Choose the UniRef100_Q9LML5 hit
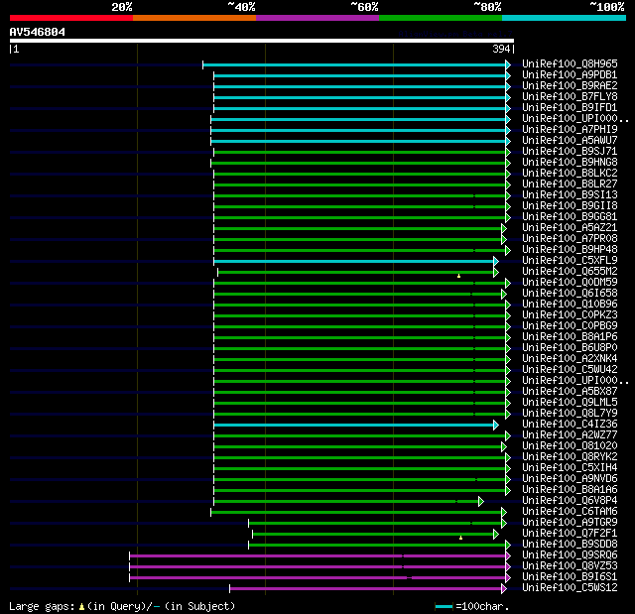The height and width of the screenshot is (614, 635). pos(570,403)
